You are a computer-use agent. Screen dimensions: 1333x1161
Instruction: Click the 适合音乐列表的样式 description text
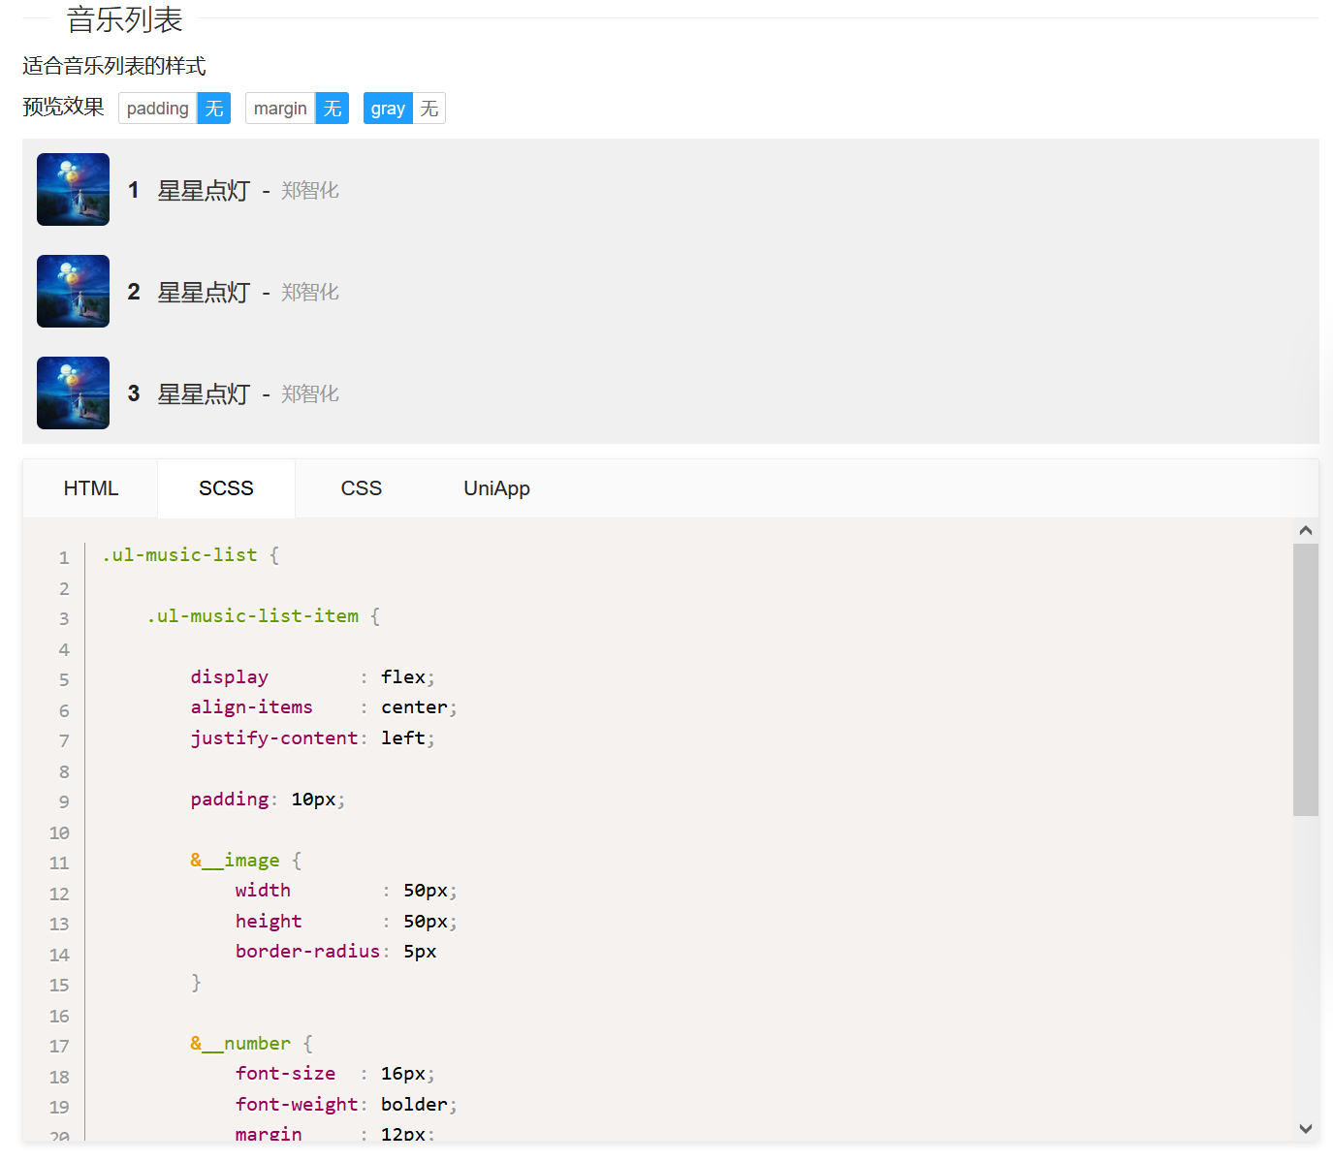(x=114, y=66)
